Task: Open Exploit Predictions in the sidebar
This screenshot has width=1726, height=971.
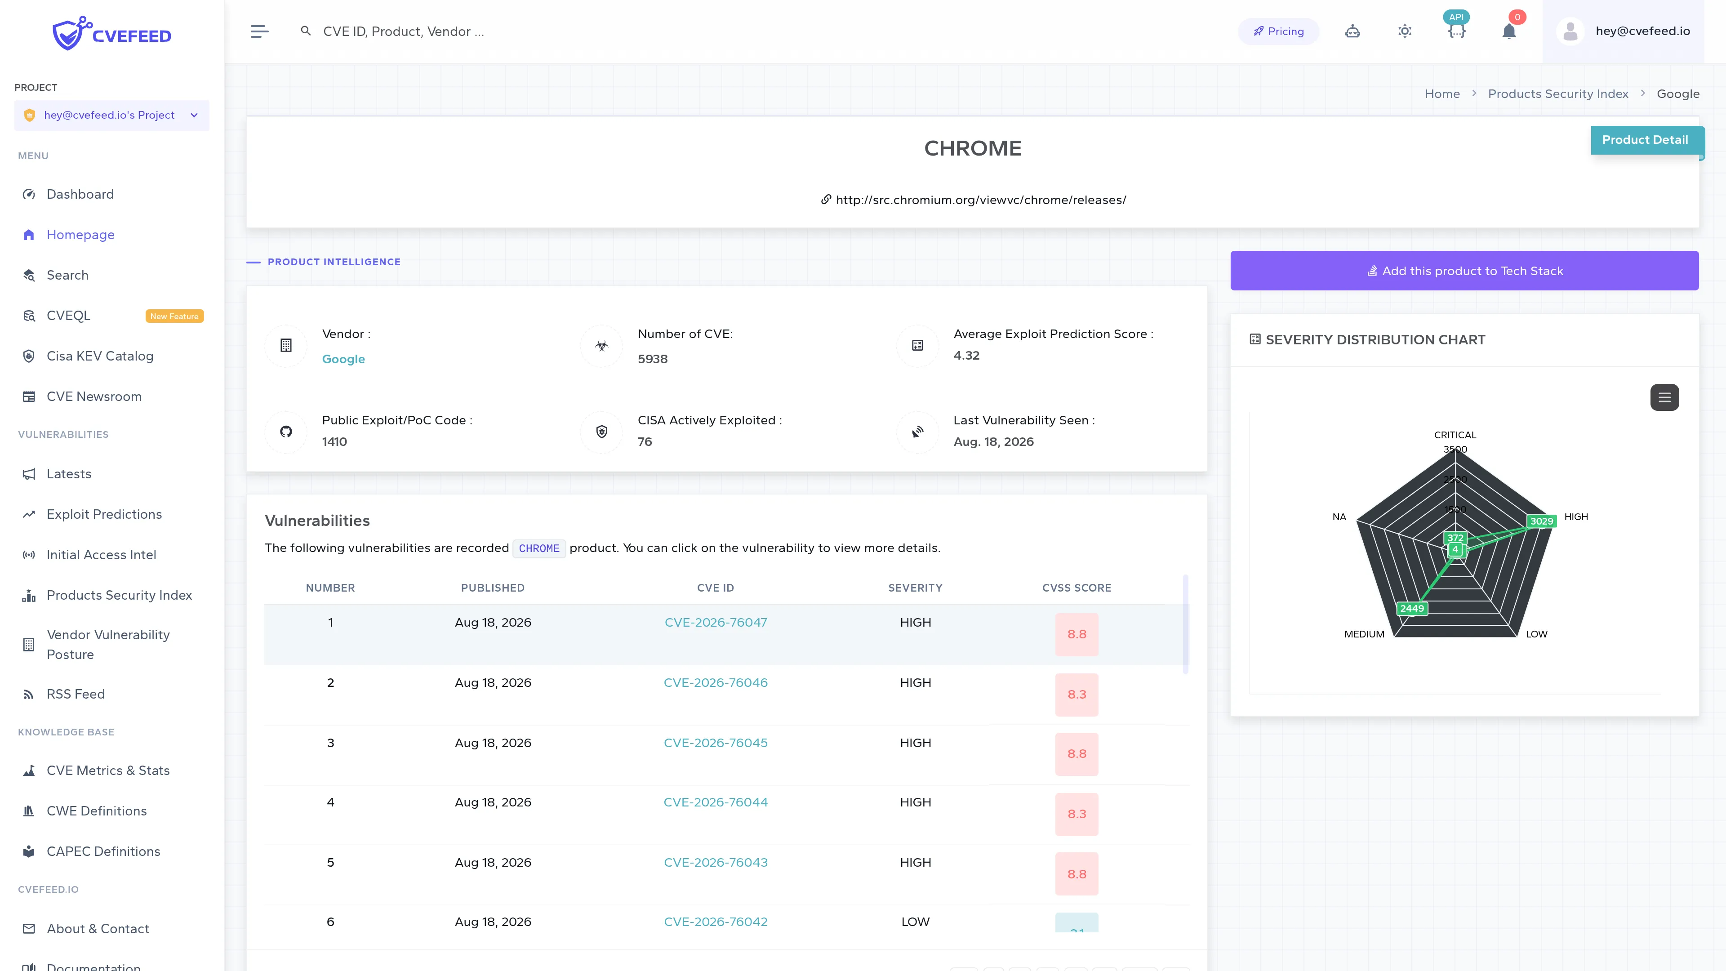Action: [105, 514]
